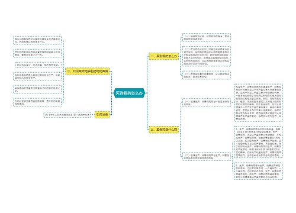Viewport: 296px width, 213px height.
Task: Click the paragraph box beginning with 1、生产
Action: tap(259, 142)
